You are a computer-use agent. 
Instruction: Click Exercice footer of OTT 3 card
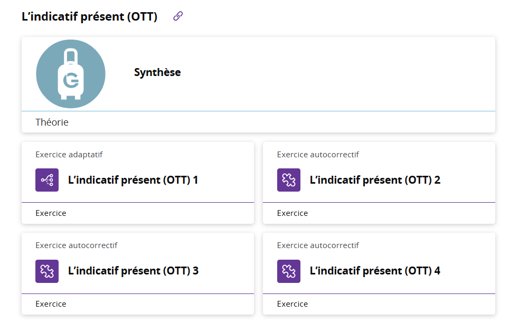(51, 304)
